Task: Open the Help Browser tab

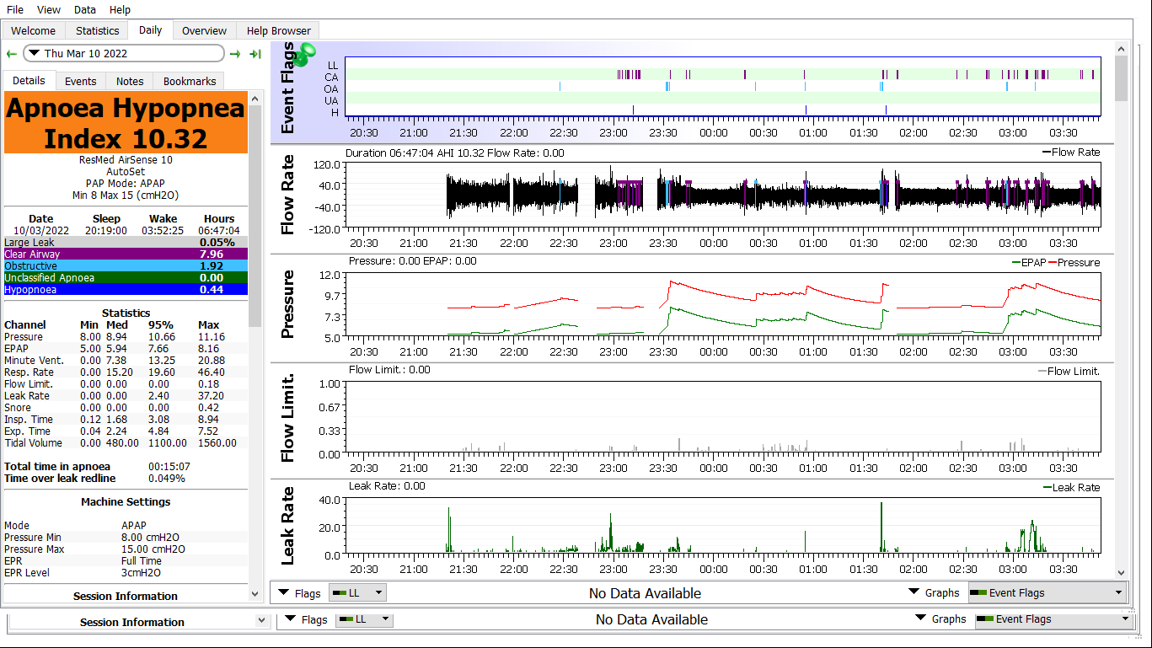Action: pos(278,31)
